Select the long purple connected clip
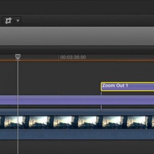Screen dimensions: 154x154 coord(77,100)
